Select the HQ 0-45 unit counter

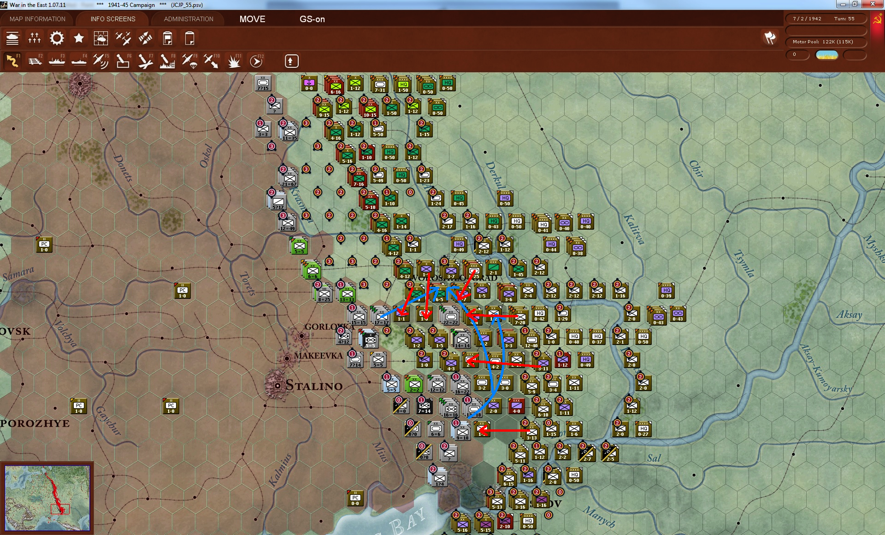point(459,199)
